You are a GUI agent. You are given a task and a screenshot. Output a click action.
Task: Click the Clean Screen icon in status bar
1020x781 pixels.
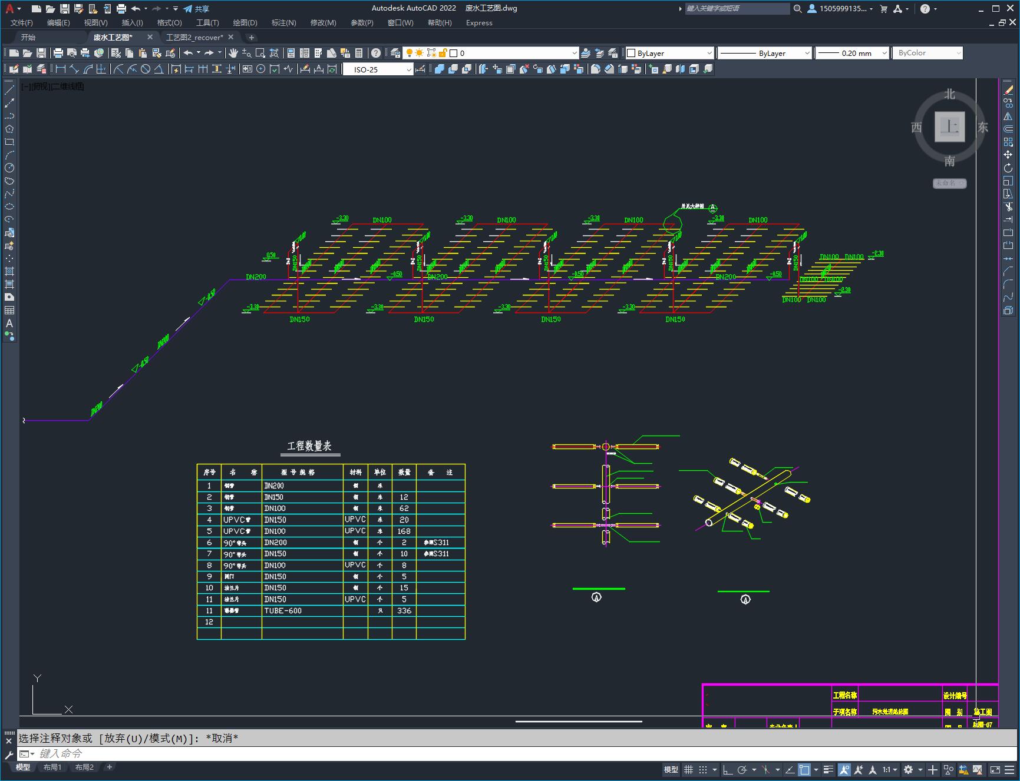pyautogui.click(x=995, y=769)
